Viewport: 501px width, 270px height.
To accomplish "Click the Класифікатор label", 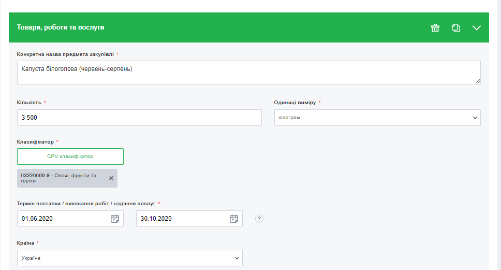I will point(35,141).
